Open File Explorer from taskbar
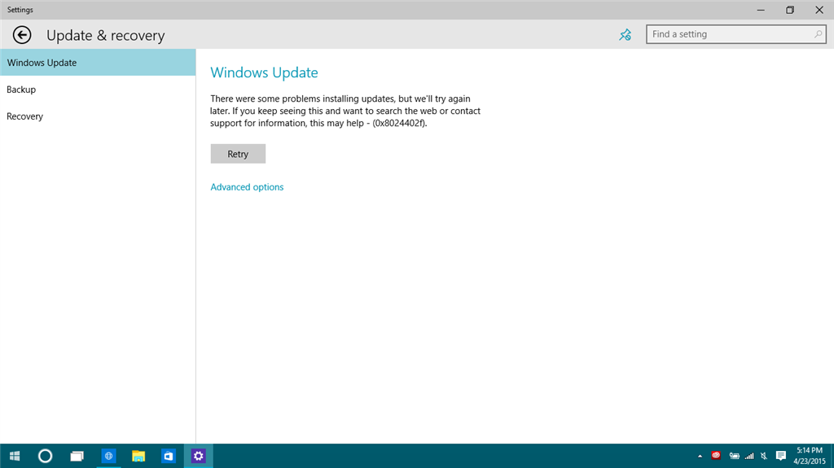 coord(138,456)
